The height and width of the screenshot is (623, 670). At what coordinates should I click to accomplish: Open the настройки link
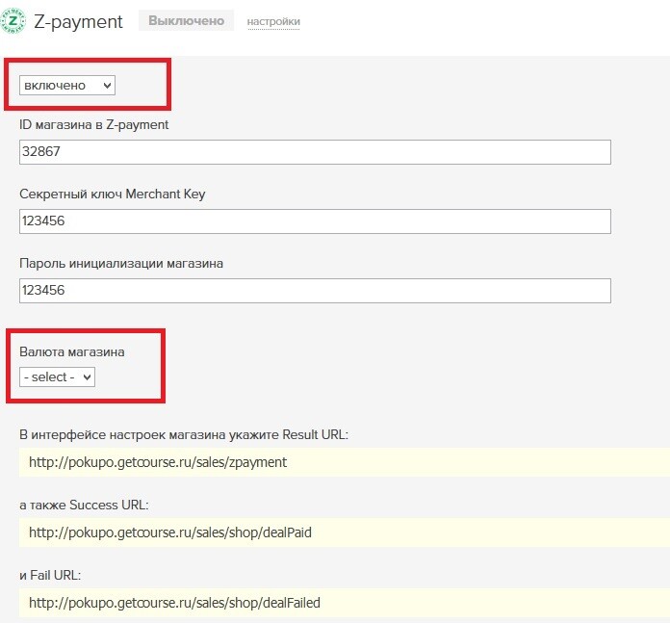tap(273, 21)
